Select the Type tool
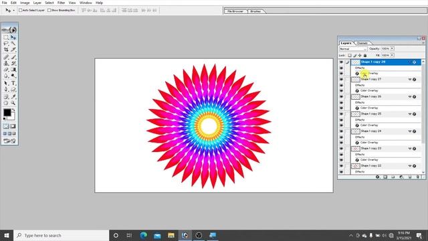The image size is (428, 241). click(13, 83)
